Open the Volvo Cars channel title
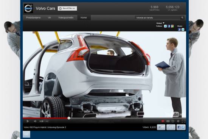 45,8
